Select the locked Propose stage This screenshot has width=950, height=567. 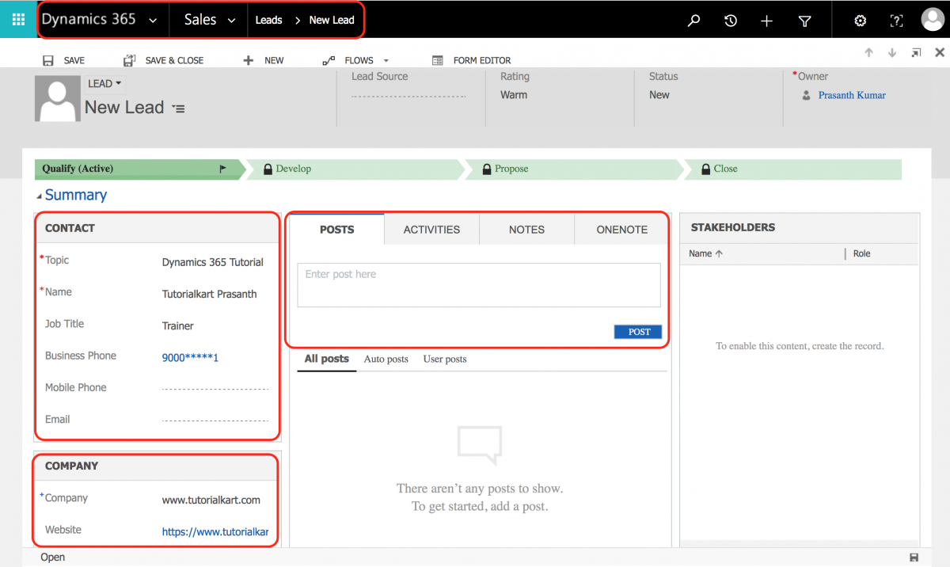pos(573,169)
